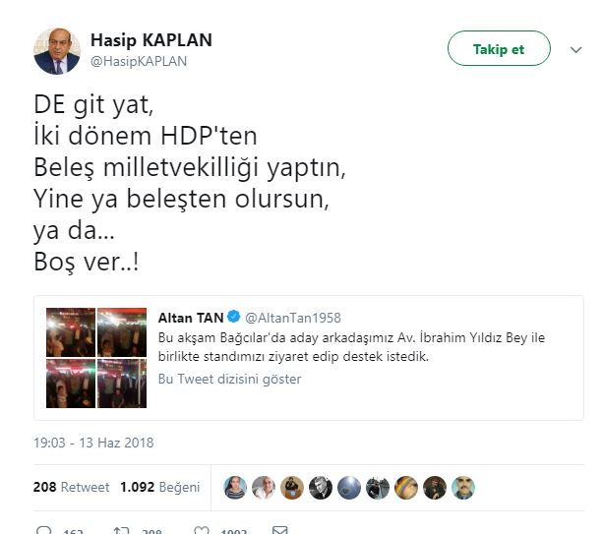Click the first liker's avatar
602x534 pixels.
pos(235,488)
